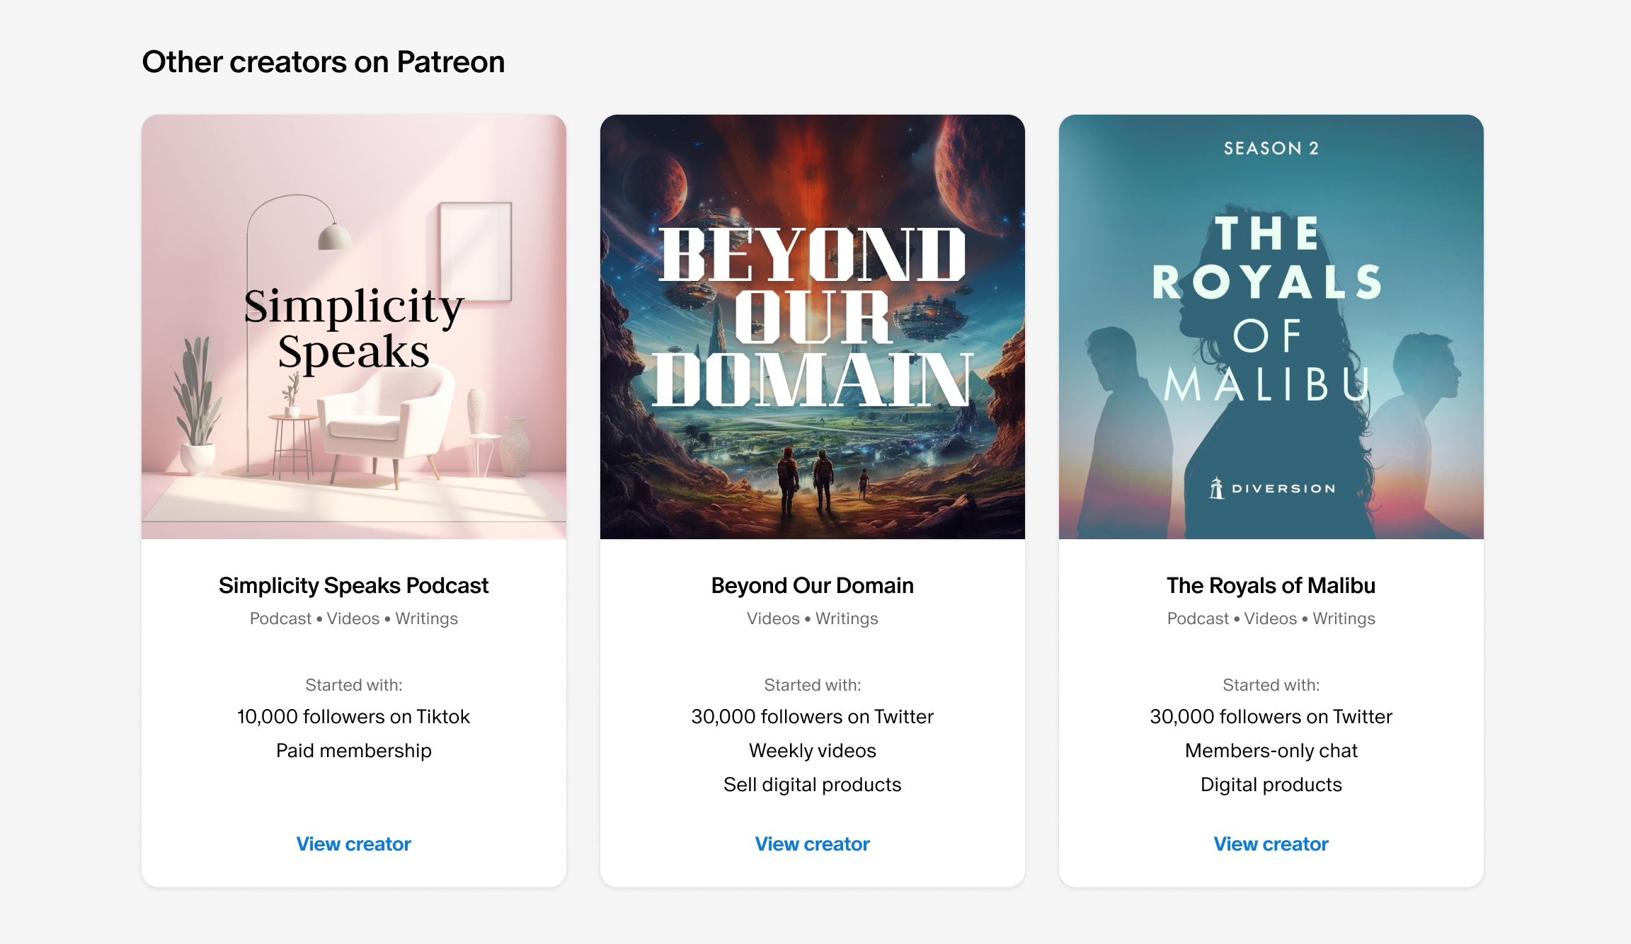Click the Paid membership line
This screenshot has width=1631, height=944.
click(x=353, y=750)
